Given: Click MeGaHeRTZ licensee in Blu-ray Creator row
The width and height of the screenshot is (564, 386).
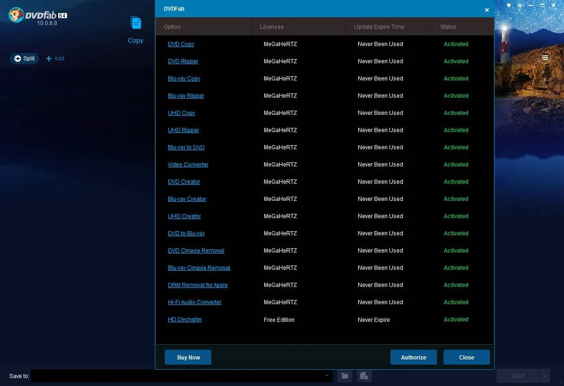Looking at the screenshot, I should (280, 199).
